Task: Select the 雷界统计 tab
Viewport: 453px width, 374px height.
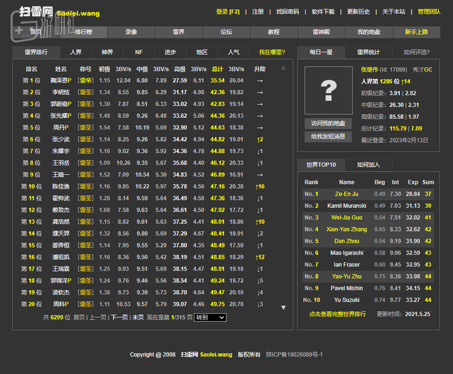Action: 368,53
